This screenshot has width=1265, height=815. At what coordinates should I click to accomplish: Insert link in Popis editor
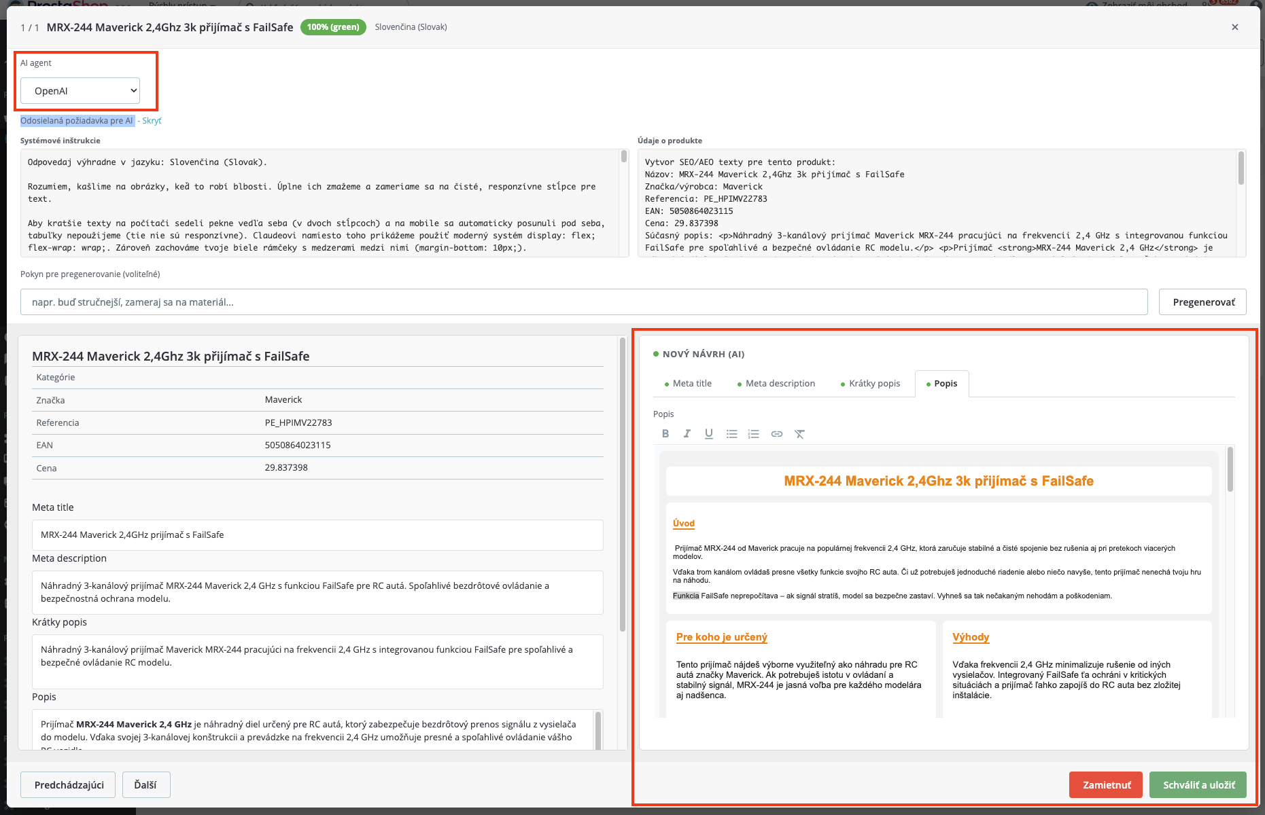tap(776, 434)
